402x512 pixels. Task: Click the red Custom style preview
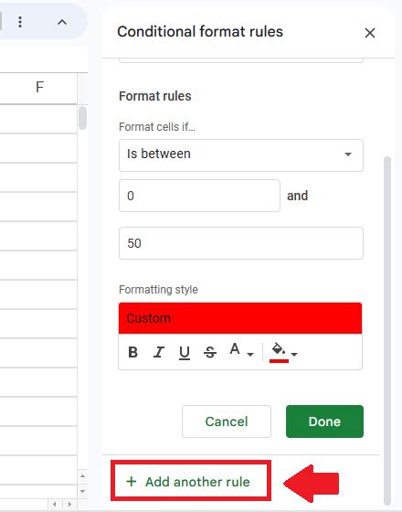pyautogui.click(x=240, y=318)
